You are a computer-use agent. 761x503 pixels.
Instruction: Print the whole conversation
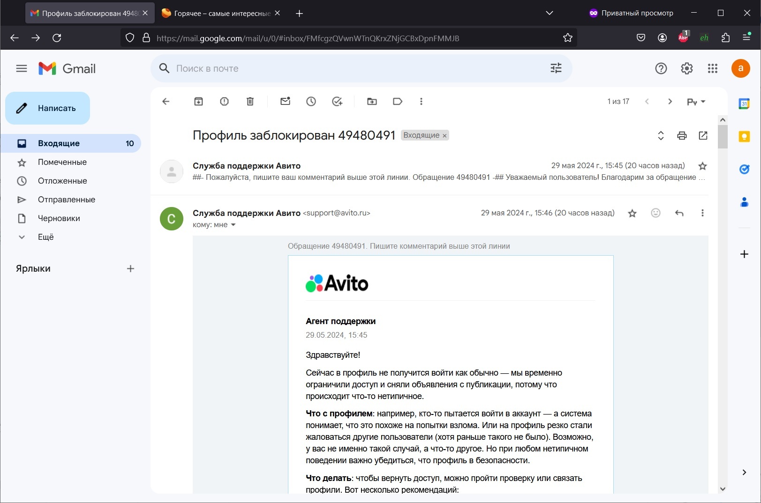(x=682, y=135)
